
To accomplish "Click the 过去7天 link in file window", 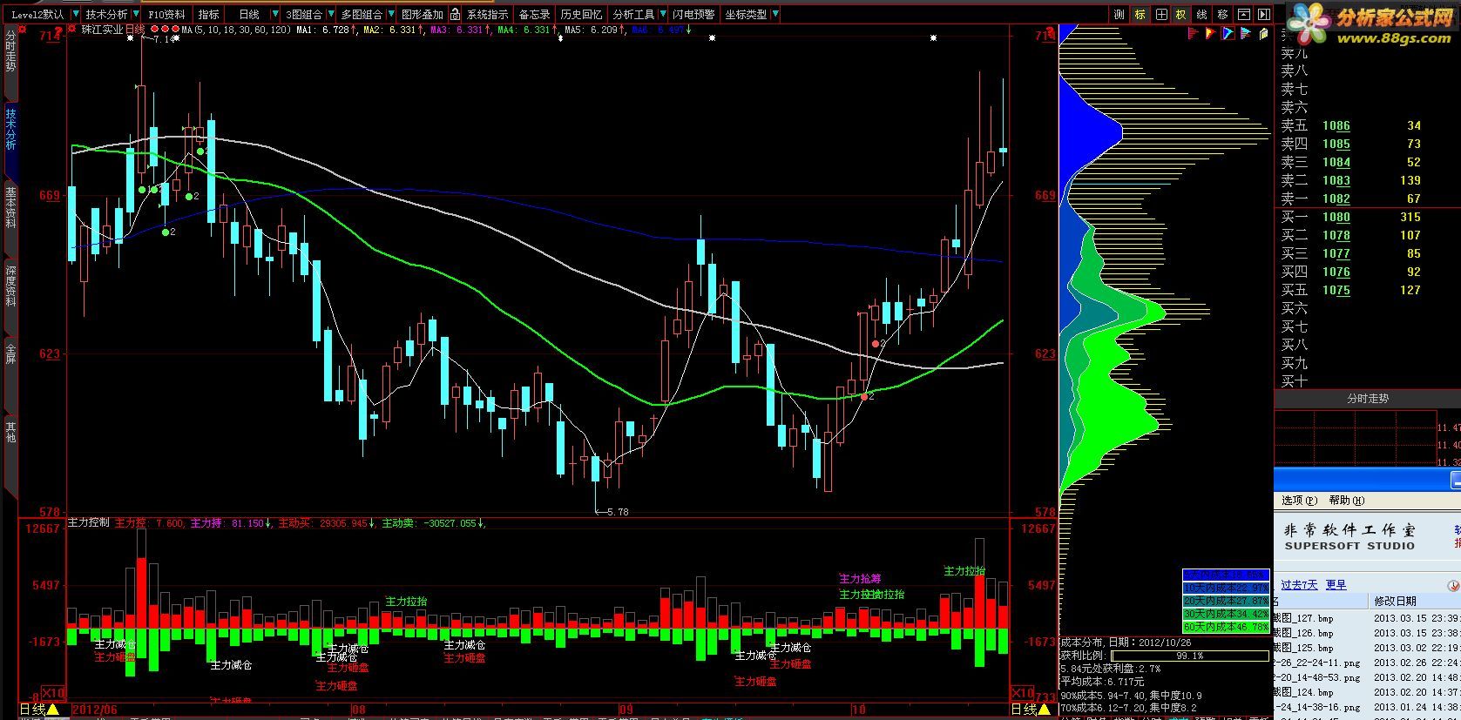I will pos(1299,585).
